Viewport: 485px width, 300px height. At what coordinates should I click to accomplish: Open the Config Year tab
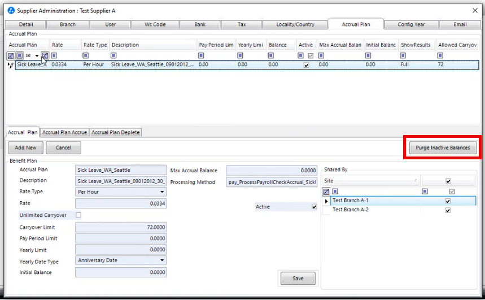(x=411, y=24)
